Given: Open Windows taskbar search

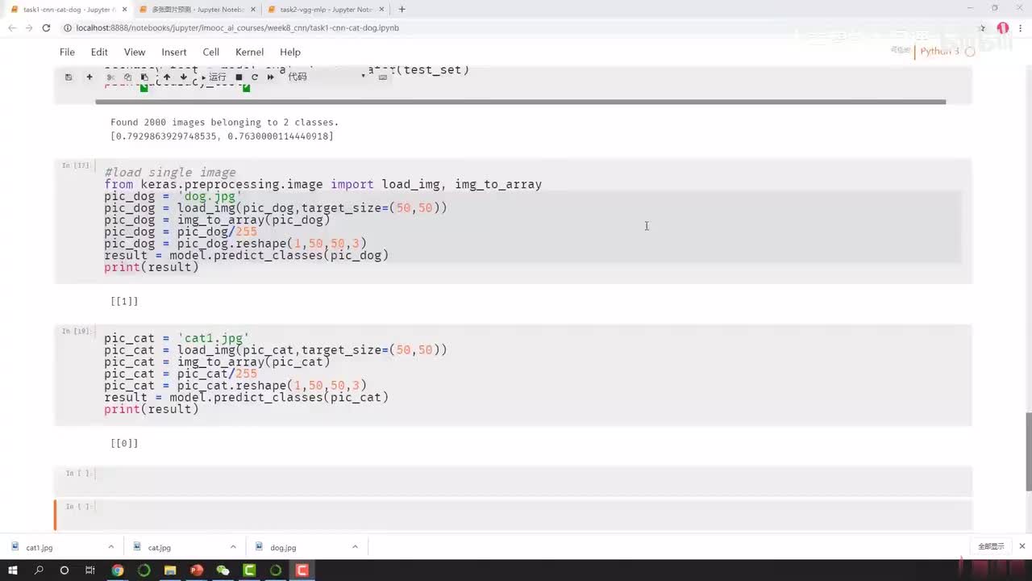Looking at the screenshot, I should coord(39,571).
